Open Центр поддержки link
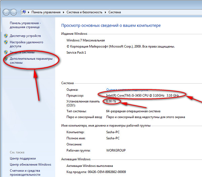Viewport: 202px width, 177px height. [23, 158]
